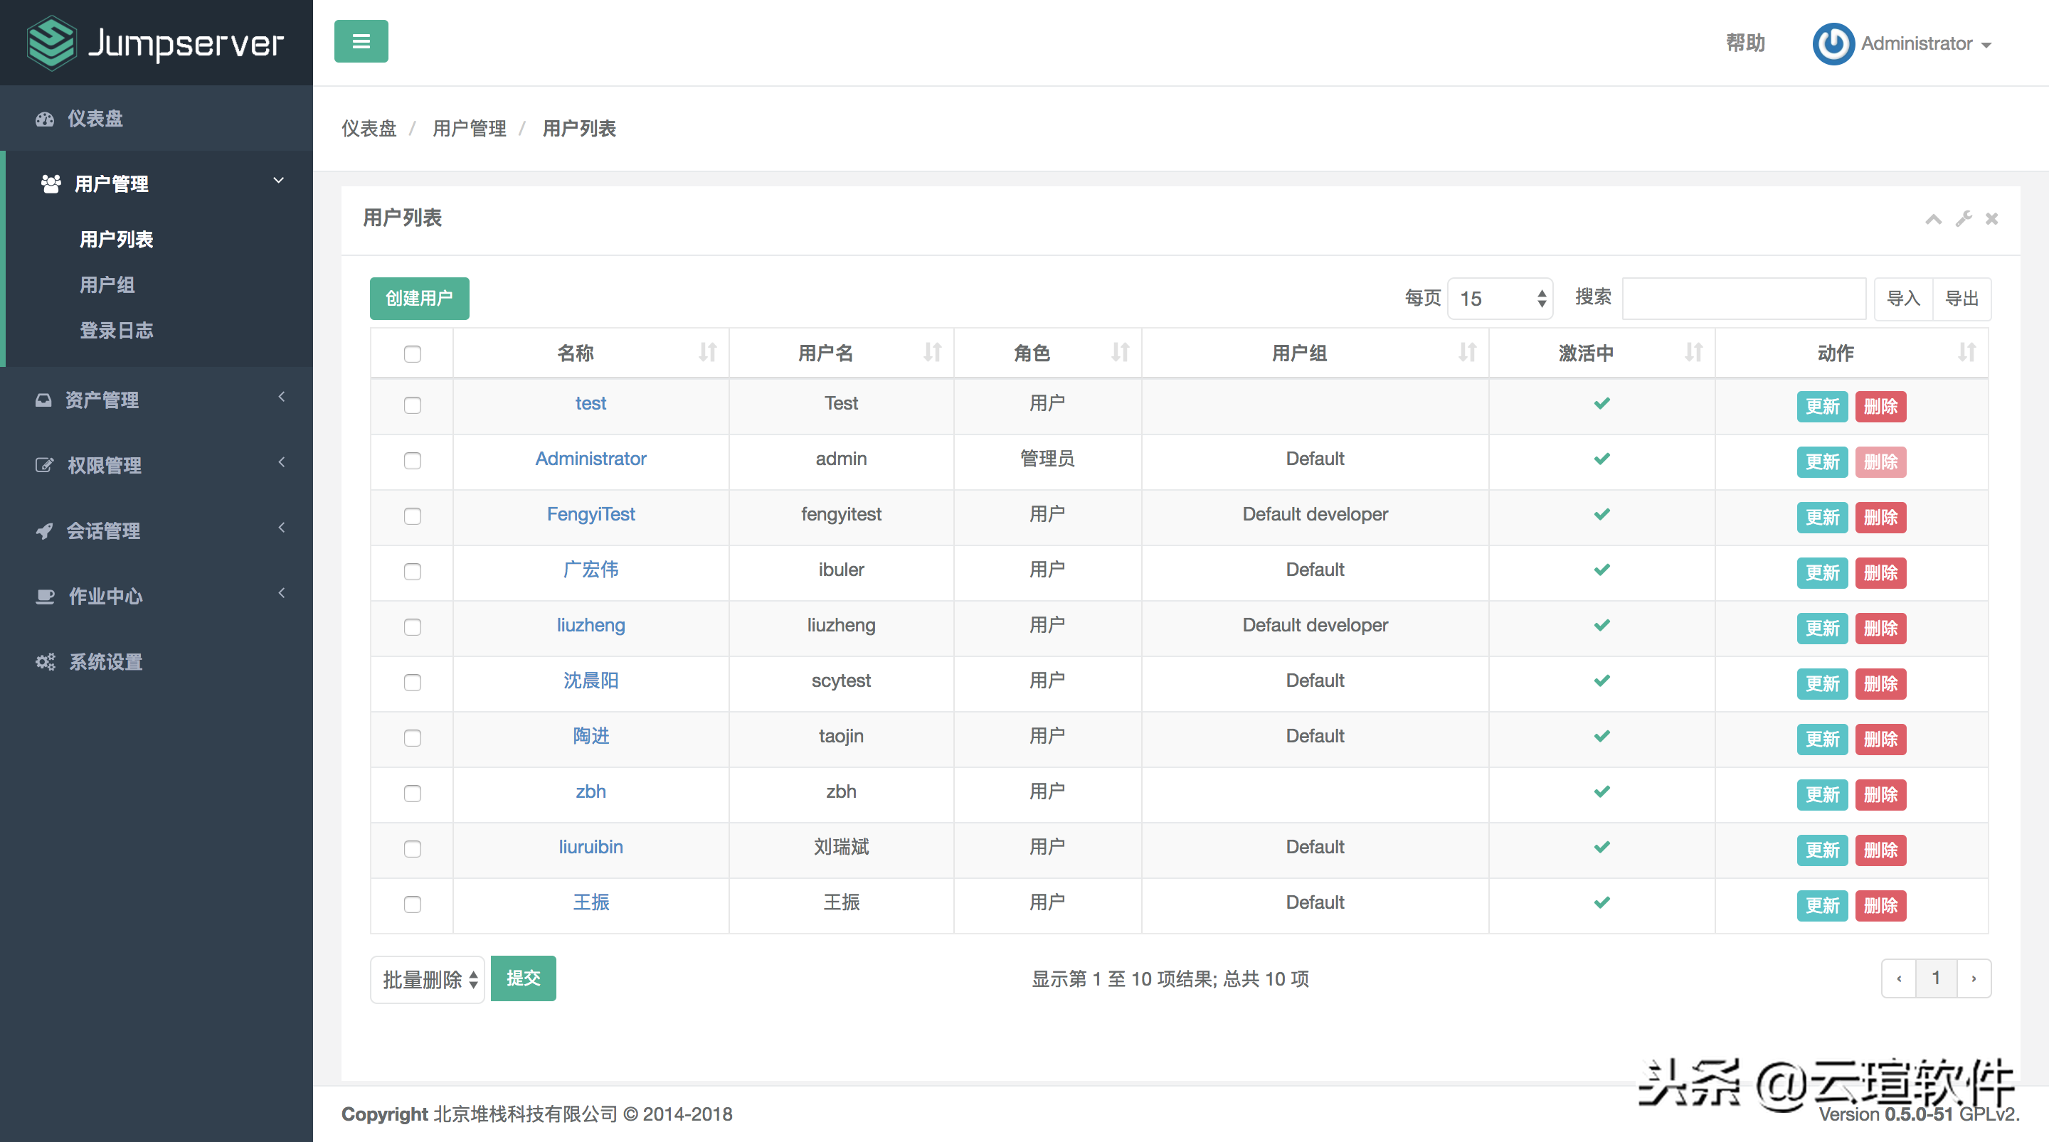Select the checkbox next to liuruibin
The image size is (2049, 1142).
point(412,848)
